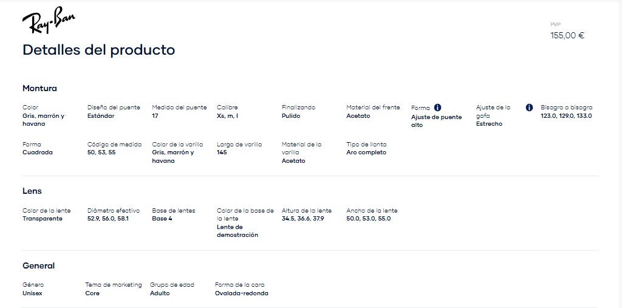Click the Lens section title
This screenshot has width=622, height=308.
[32, 191]
